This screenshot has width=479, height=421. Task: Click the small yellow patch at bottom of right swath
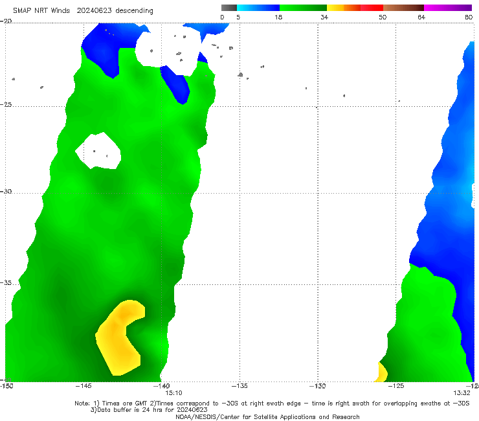pyautogui.click(x=381, y=373)
